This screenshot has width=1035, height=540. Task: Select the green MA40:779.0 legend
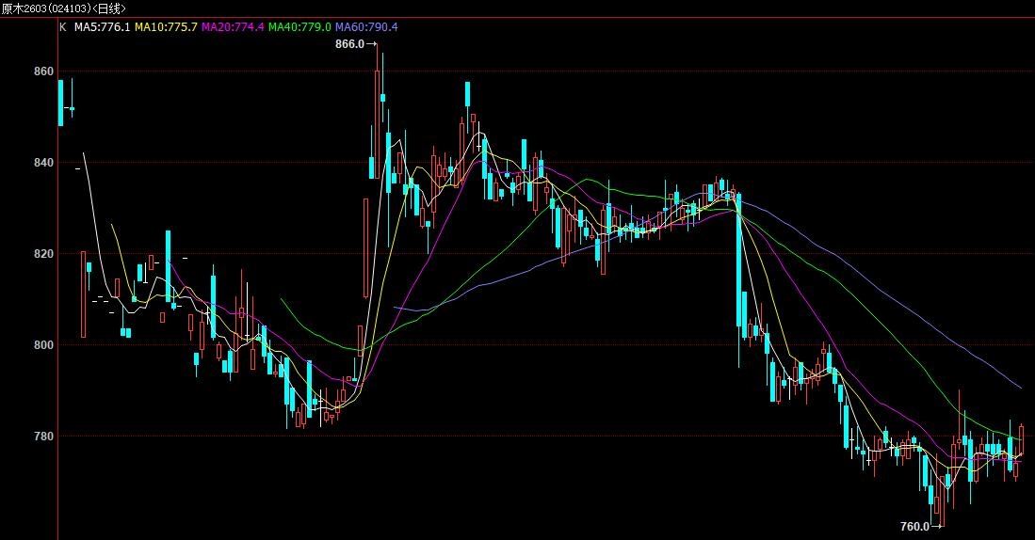299,27
